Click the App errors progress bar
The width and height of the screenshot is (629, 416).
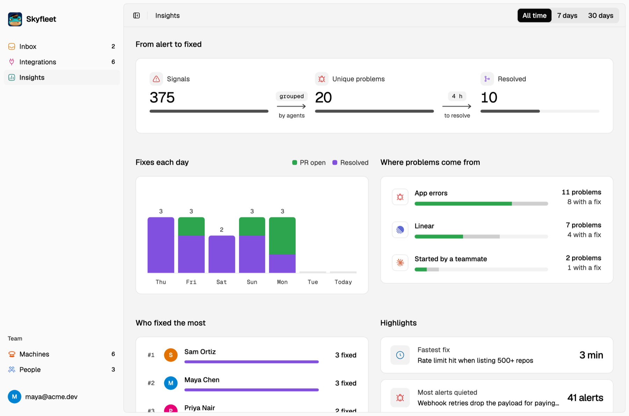(481, 204)
